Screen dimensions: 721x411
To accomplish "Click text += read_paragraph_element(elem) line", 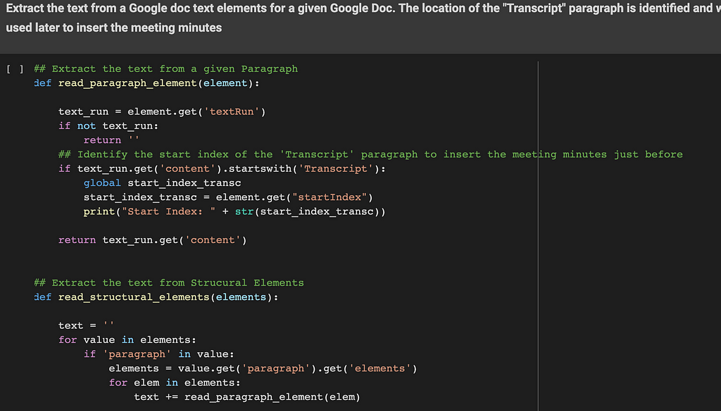I will point(247,397).
